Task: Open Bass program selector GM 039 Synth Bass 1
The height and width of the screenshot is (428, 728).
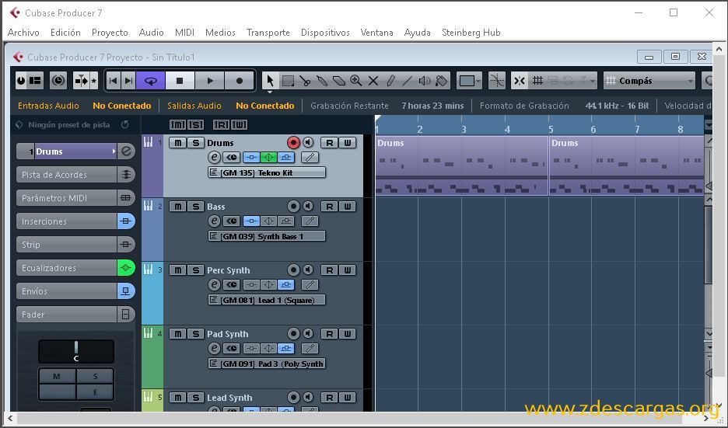Action: pyautogui.click(x=267, y=236)
